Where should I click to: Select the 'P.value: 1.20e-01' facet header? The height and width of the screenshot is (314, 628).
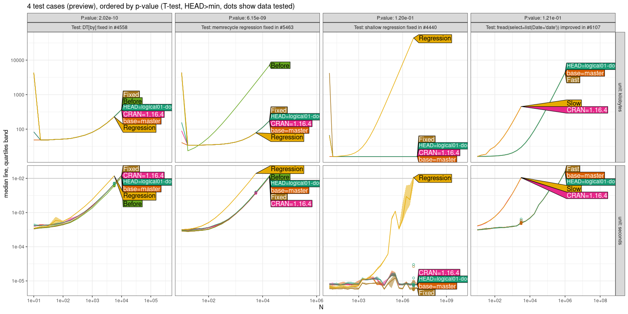[x=395, y=18]
